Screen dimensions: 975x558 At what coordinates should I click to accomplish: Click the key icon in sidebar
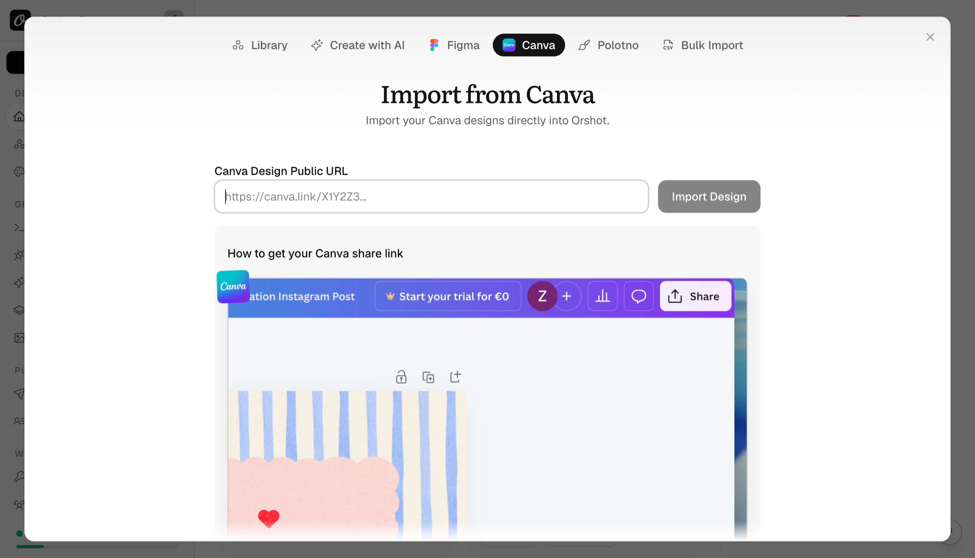[19, 477]
